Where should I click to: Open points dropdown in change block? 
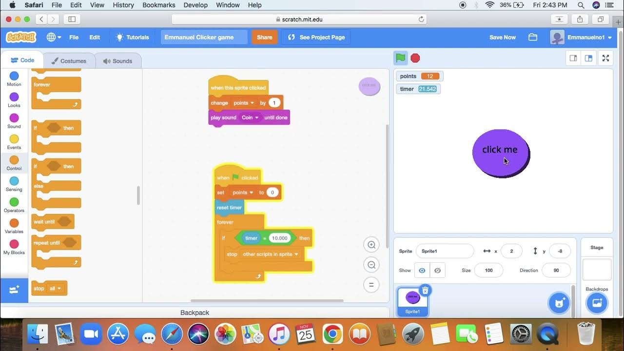(244, 103)
